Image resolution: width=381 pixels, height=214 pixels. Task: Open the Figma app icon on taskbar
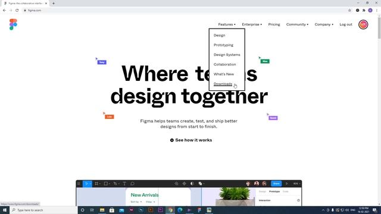click(199, 210)
